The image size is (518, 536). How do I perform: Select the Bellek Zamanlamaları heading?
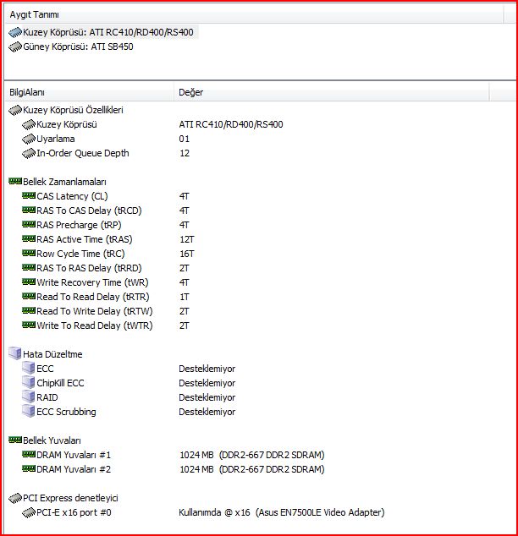pos(64,182)
